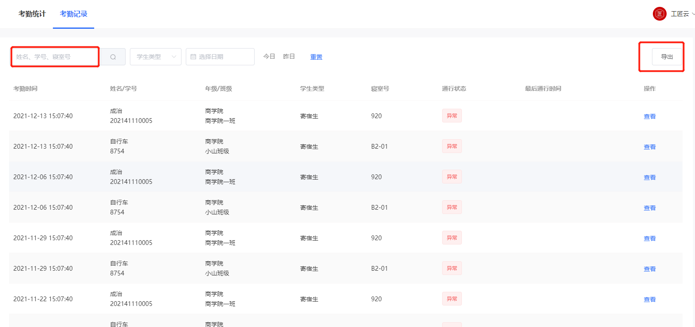The image size is (695, 327).
Task: Click 查看 for 成治 on 2021-12-06
Action: [x=649, y=177]
